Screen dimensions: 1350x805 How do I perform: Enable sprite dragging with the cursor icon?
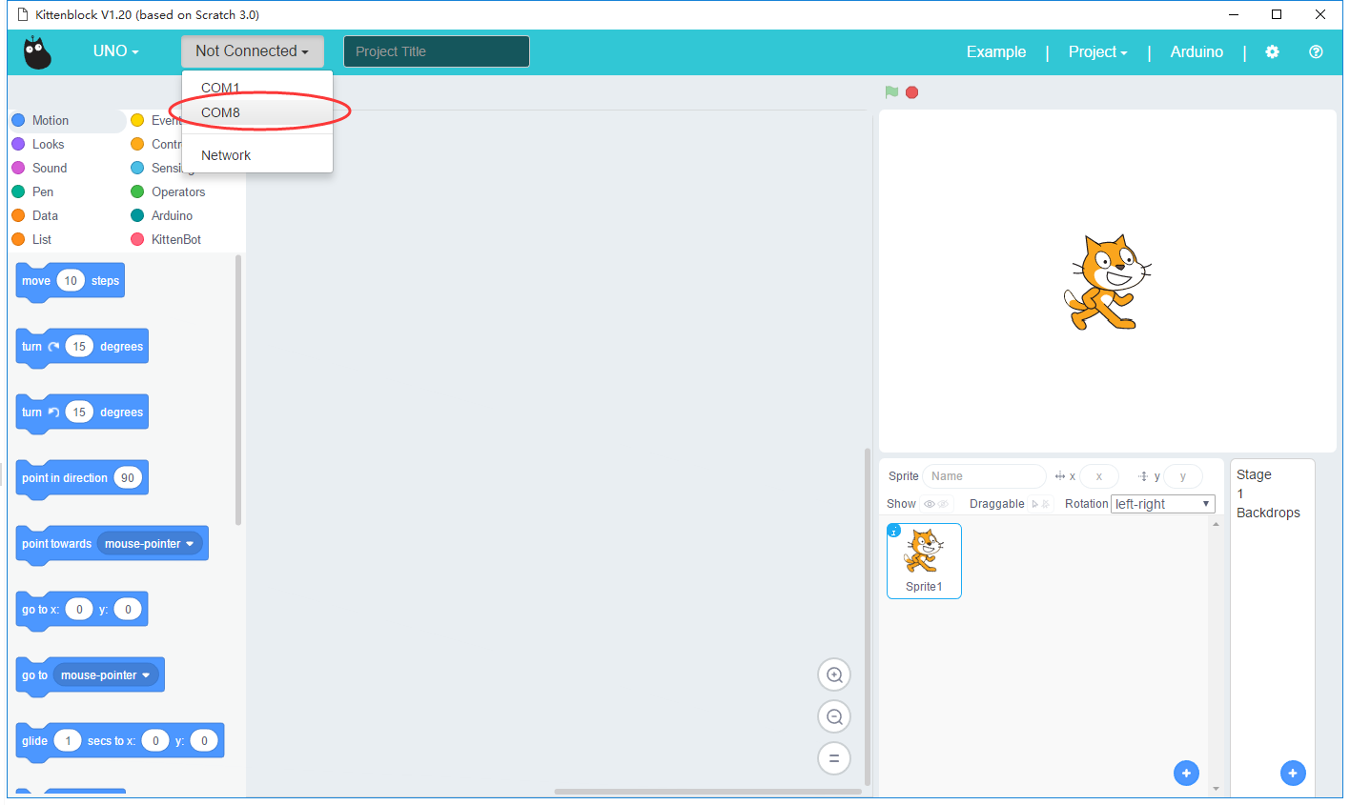pyautogui.click(x=1034, y=504)
